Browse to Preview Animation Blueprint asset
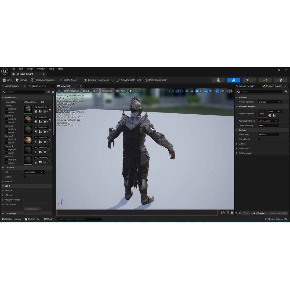 click(x=274, y=115)
